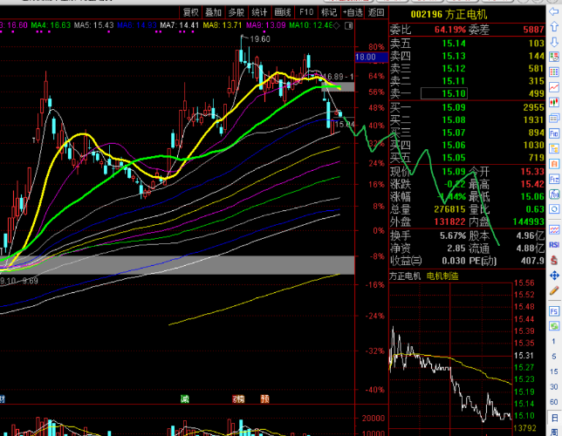This screenshot has width=562, height=436.
Task: Click the diamond icon beside MA10 label
Action: click(x=336, y=25)
